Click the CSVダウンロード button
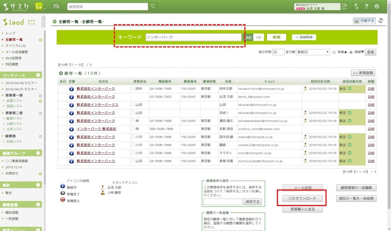The image size is (391, 231). (x=303, y=198)
